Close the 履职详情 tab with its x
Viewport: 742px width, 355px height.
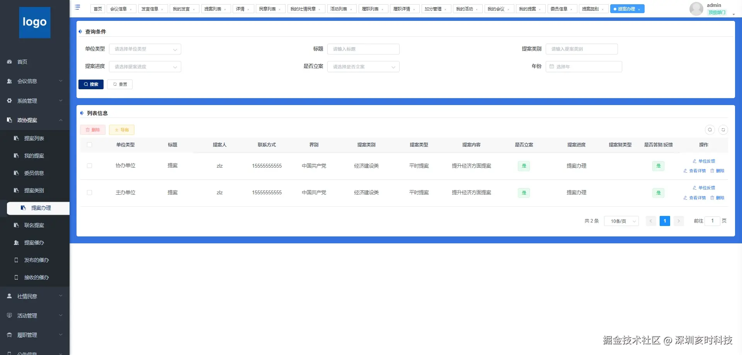click(x=414, y=9)
